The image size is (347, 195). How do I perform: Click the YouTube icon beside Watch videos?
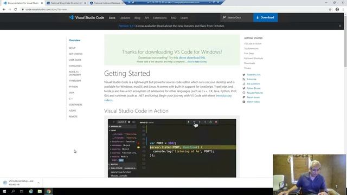click(244, 102)
